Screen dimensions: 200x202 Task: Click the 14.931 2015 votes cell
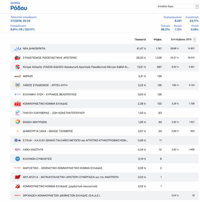point(191,49)
